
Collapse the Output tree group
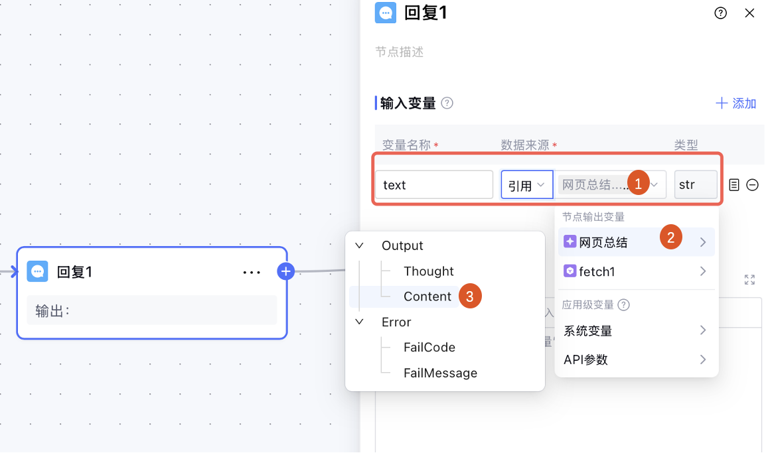[x=360, y=245]
